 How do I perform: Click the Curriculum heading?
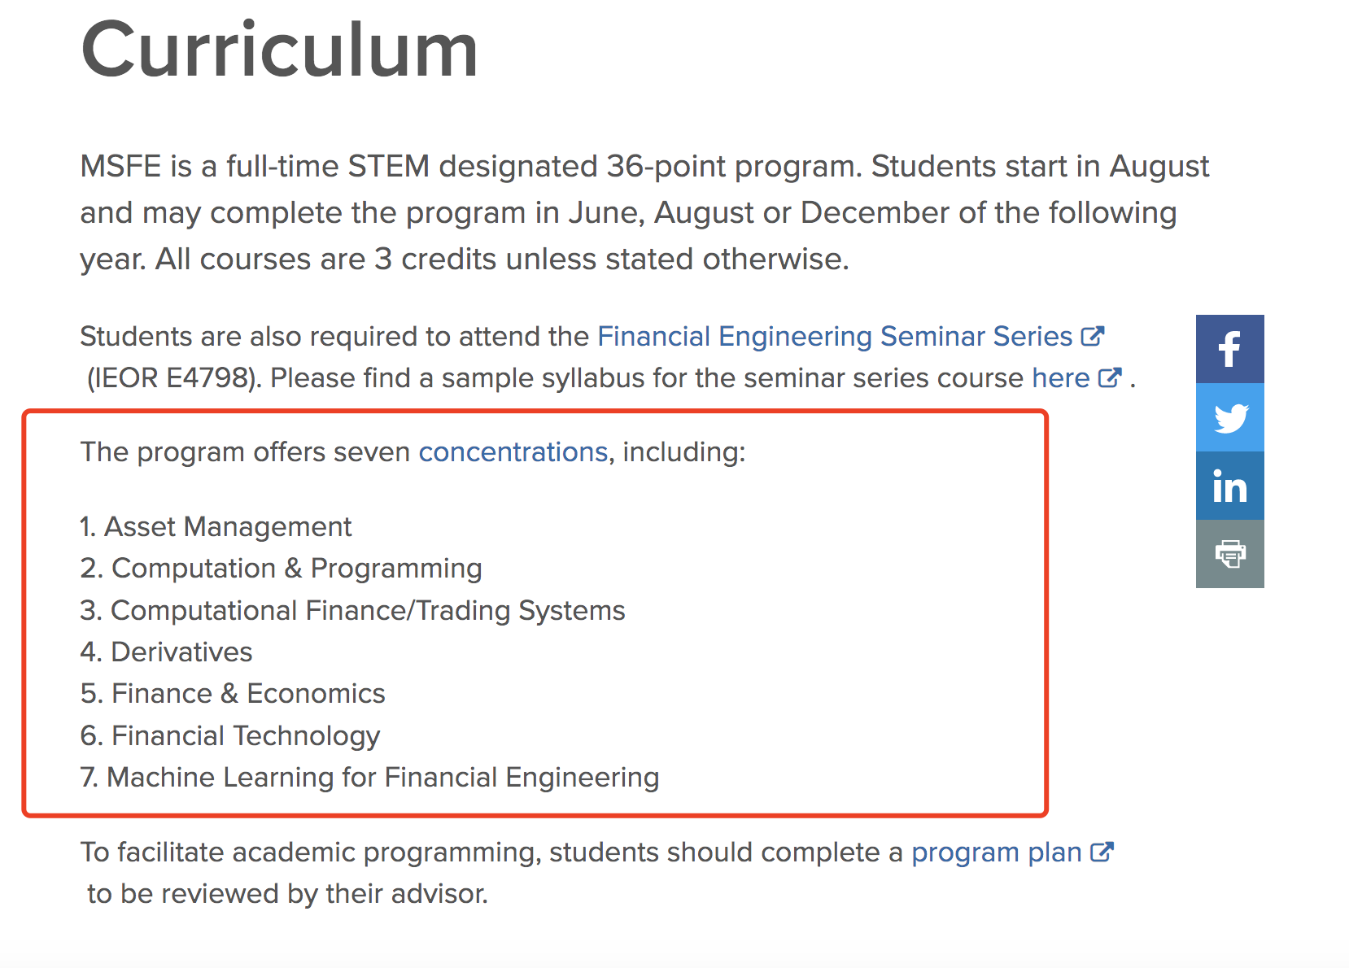point(280,50)
